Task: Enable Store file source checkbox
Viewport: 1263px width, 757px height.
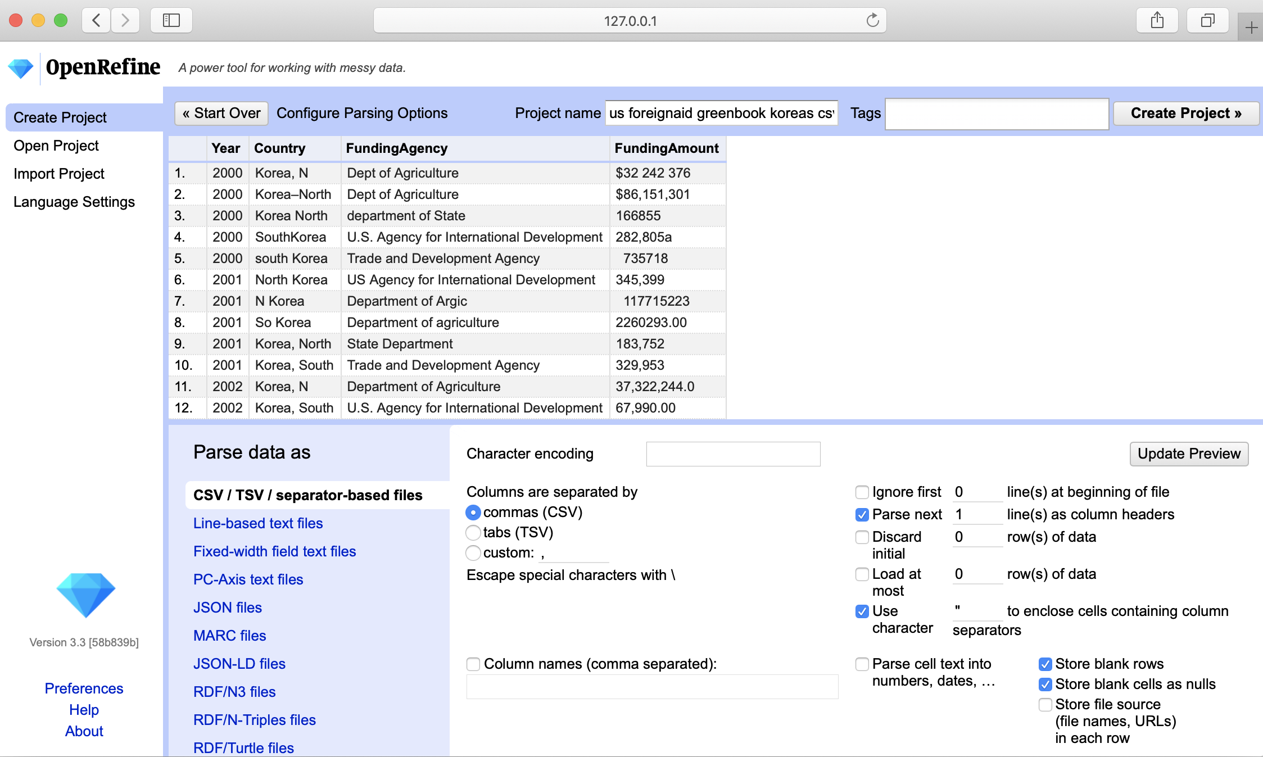Action: point(1045,705)
